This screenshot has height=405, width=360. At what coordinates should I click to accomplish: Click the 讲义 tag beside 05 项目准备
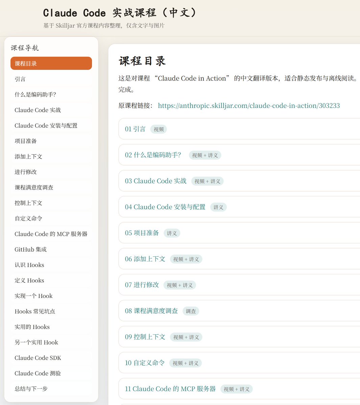[x=172, y=233]
